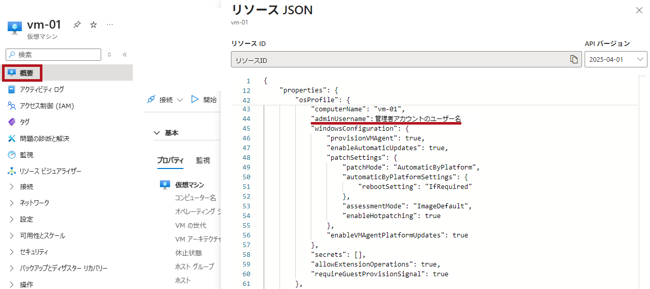This screenshot has height=289, width=650.
Task: Click the ホスト グループ property label
Action: point(194,267)
